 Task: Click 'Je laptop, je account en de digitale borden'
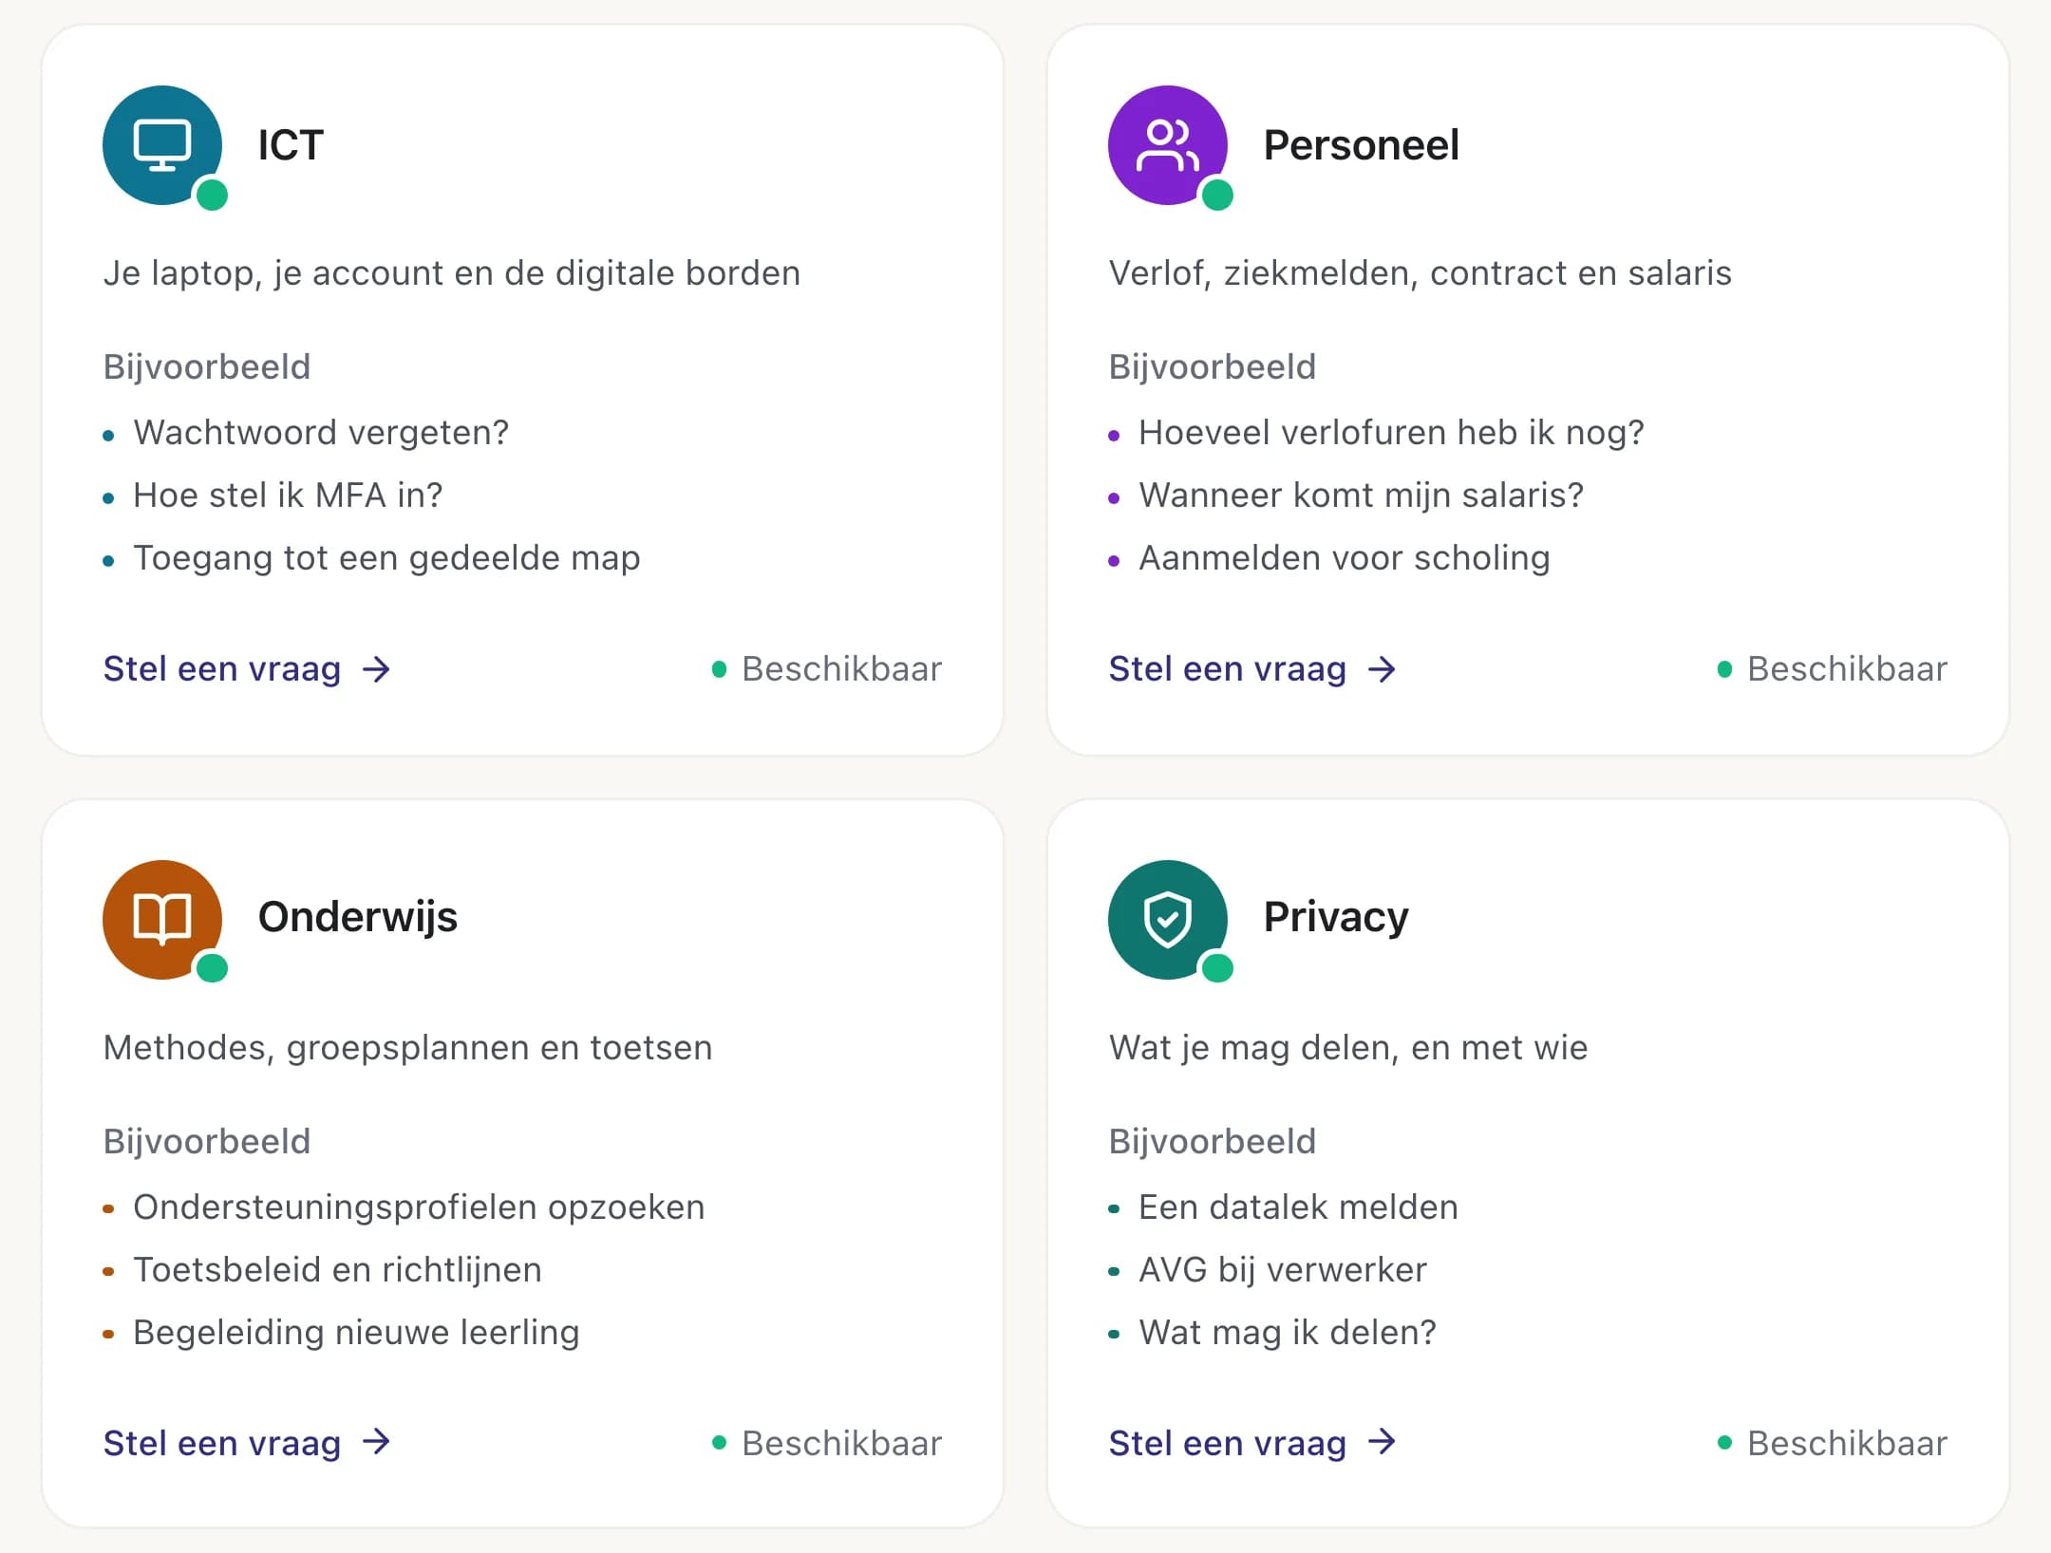(x=452, y=273)
